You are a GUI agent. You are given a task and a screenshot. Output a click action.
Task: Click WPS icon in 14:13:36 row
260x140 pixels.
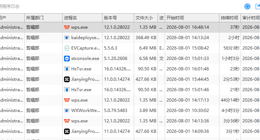coord(67,121)
